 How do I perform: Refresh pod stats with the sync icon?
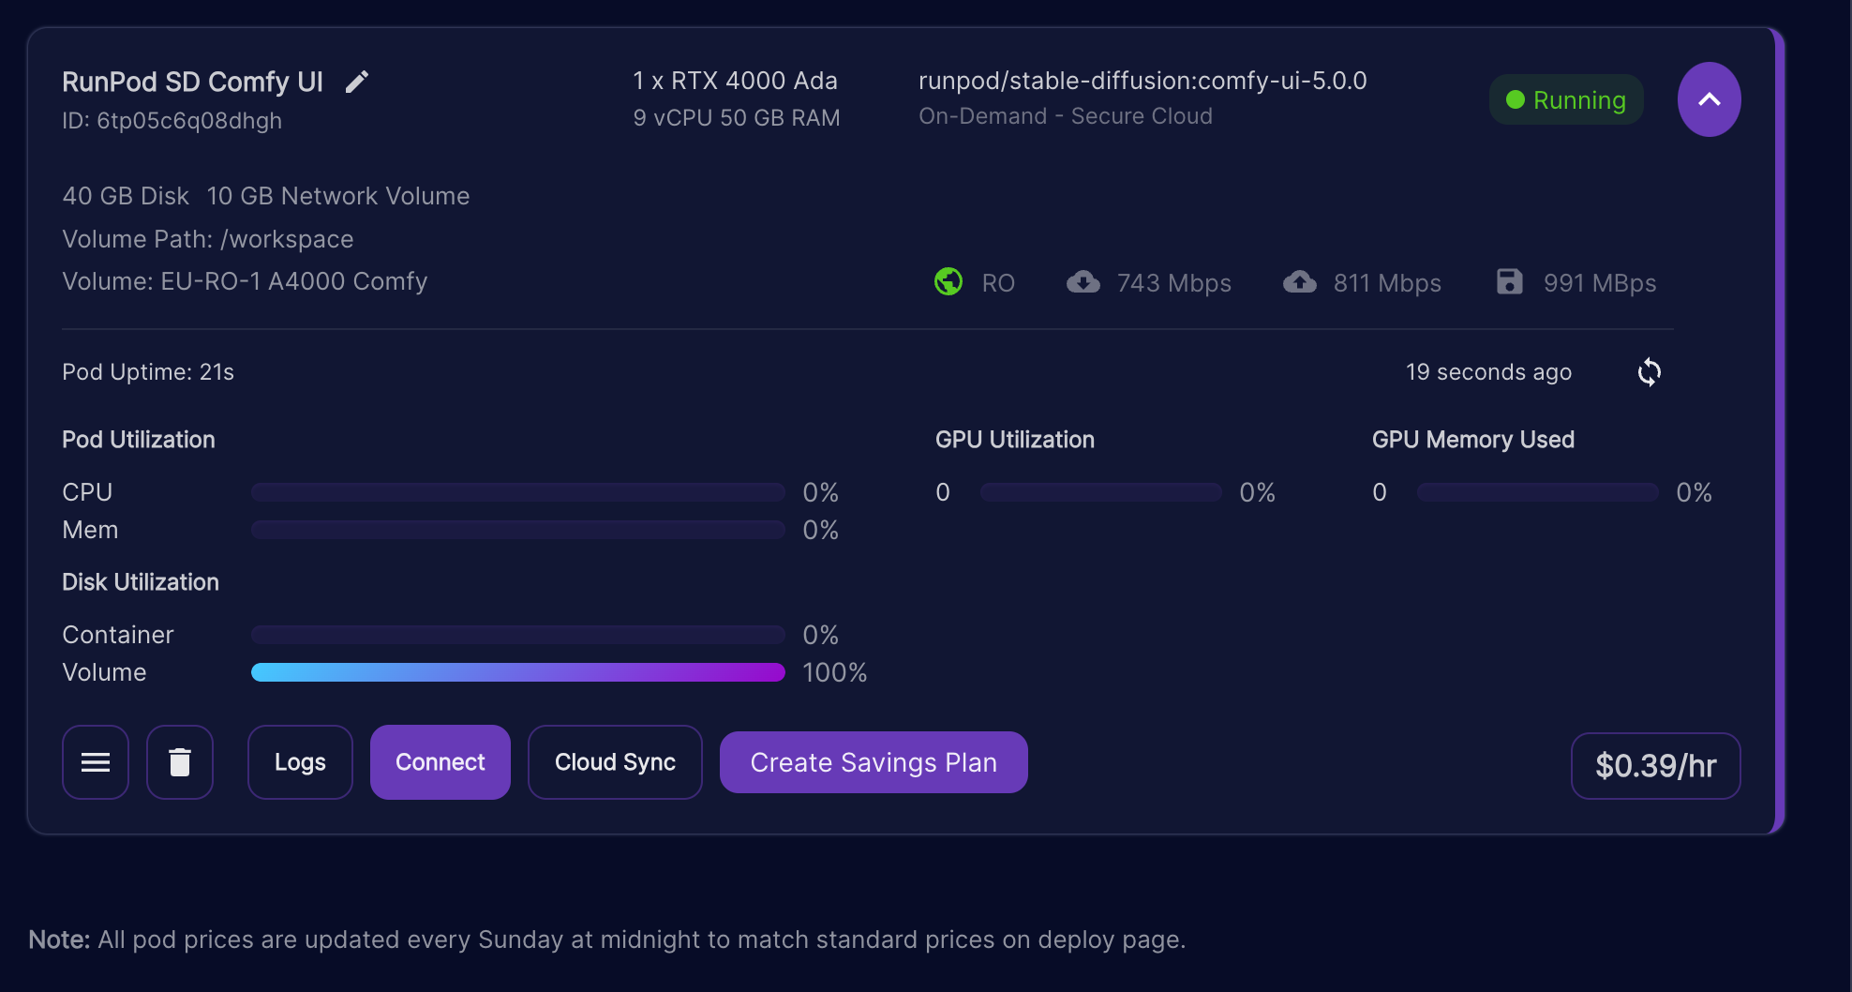click(1649, 372)
